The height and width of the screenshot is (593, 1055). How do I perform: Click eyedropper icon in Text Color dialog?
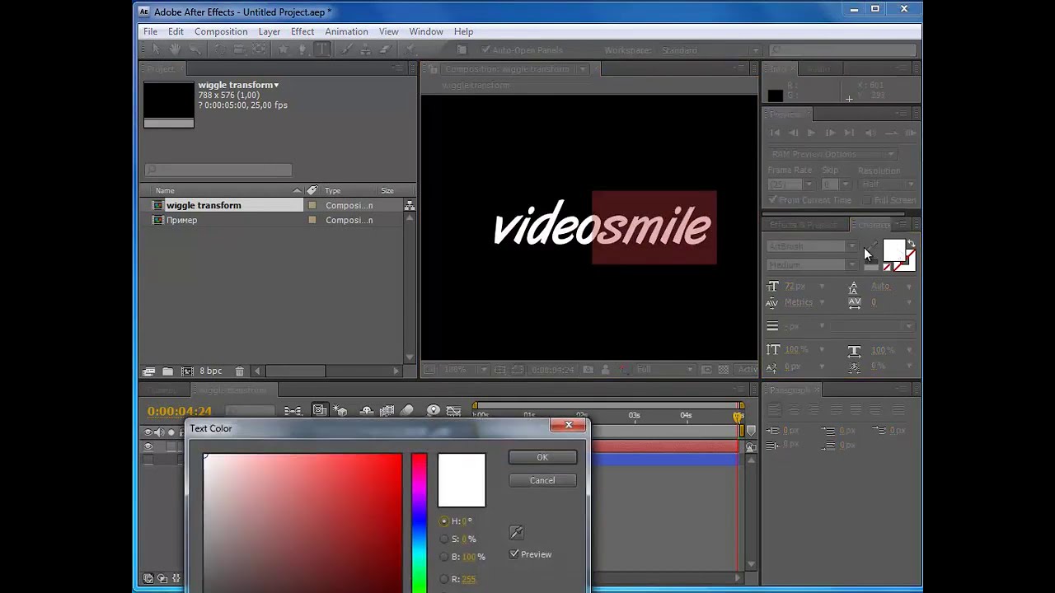pyautogui.click(x=517, y=533)
